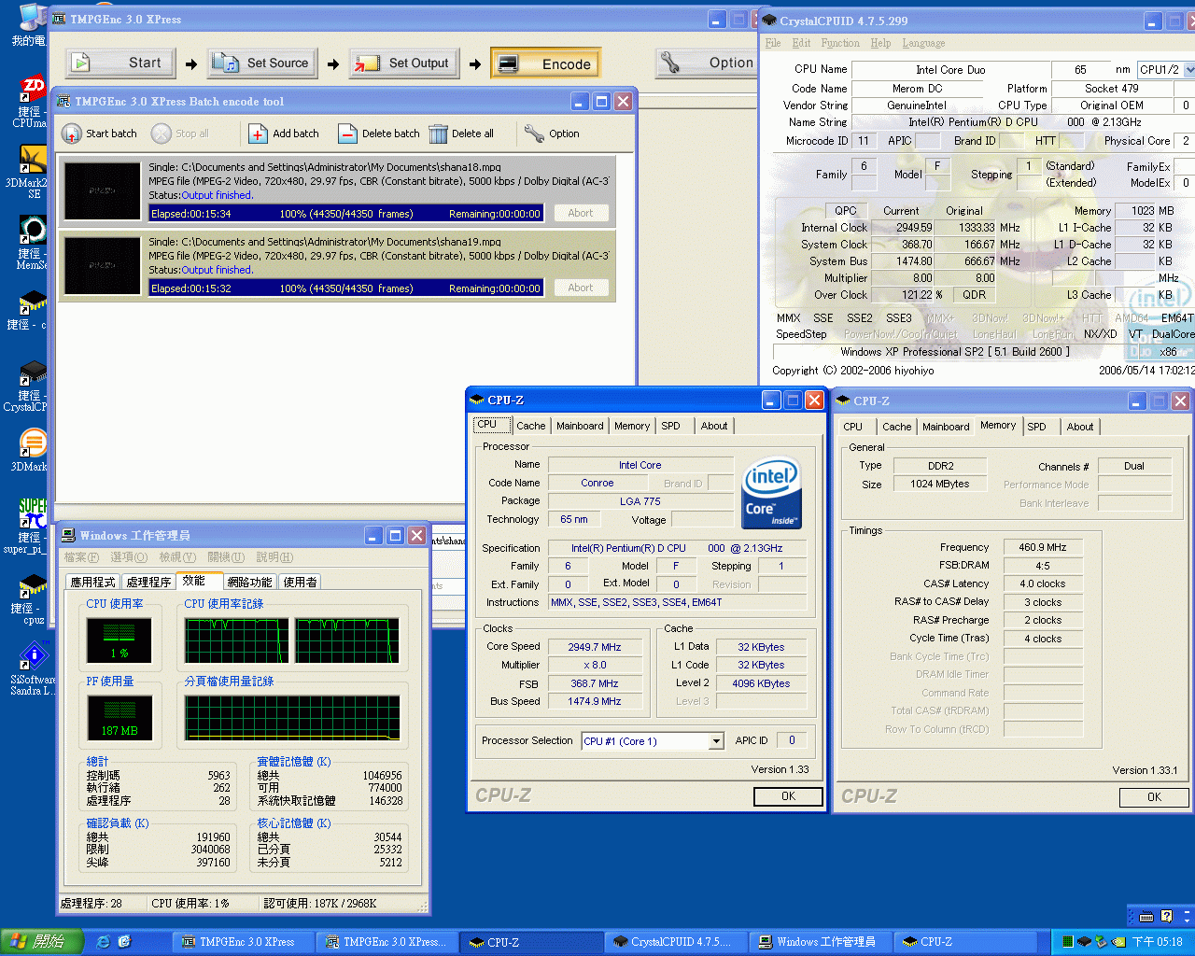This screenshot has height=956, width=1195.
Task: Click Start button in TMPGEnc main window
Action: (120, 63)
